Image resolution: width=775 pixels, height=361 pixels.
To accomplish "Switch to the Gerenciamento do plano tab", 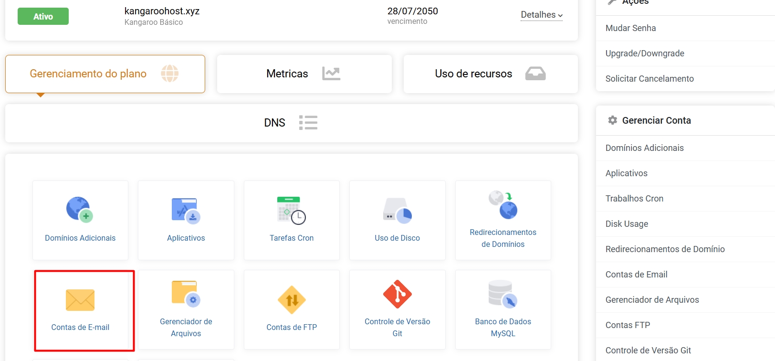I will coord(105,74).
